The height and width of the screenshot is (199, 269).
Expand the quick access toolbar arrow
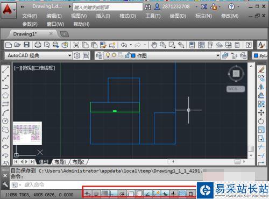click(22, 7)
